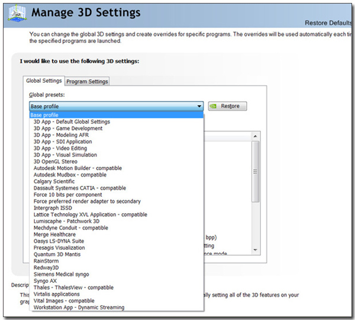
Task: Choose 3D App - SDI Application
Action: [x=117, y=142]
